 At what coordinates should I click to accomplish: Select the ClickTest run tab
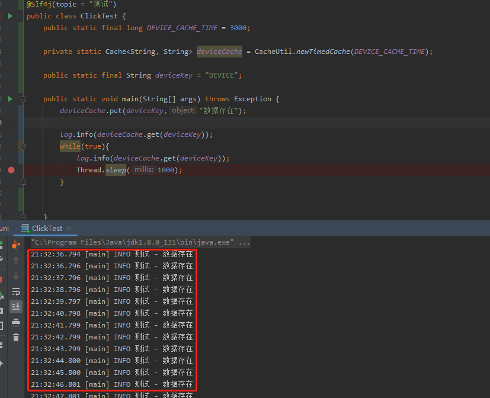tap(46, 229)
